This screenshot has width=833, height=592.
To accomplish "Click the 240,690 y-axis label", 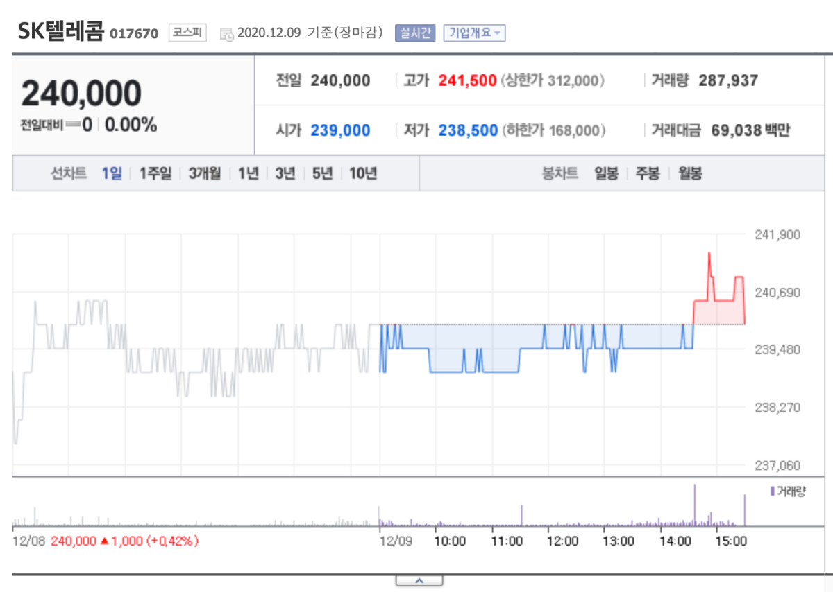I will pos(777,293).
